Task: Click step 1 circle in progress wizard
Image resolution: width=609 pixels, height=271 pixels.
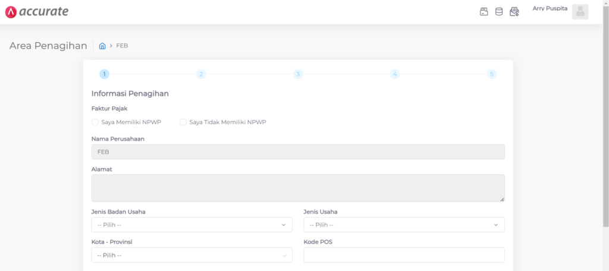Action: (x=104, y=74)
